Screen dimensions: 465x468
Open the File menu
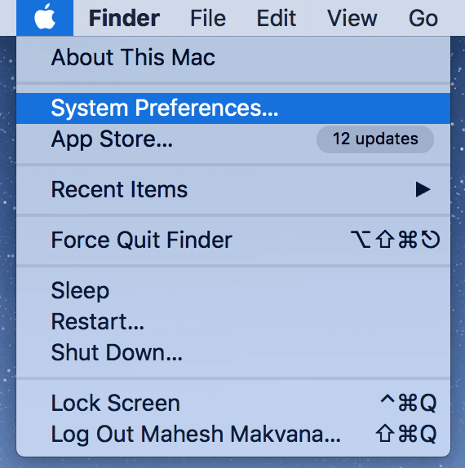[208, 19]
